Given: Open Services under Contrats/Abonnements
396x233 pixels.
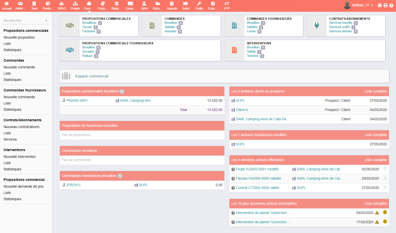Looking at the screenshot, I should [x=10, y=139].
